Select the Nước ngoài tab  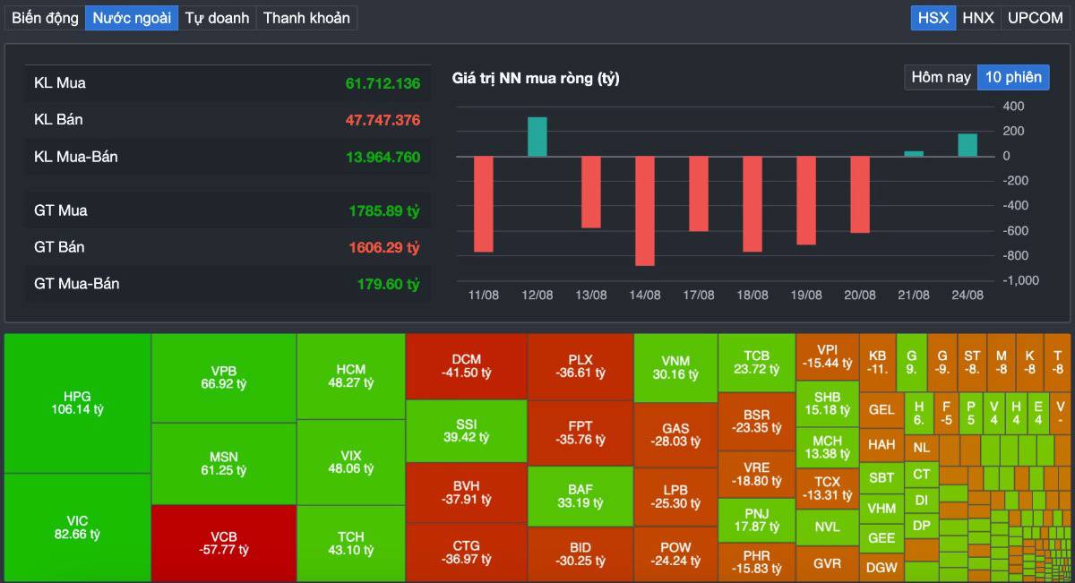(132, 18)
